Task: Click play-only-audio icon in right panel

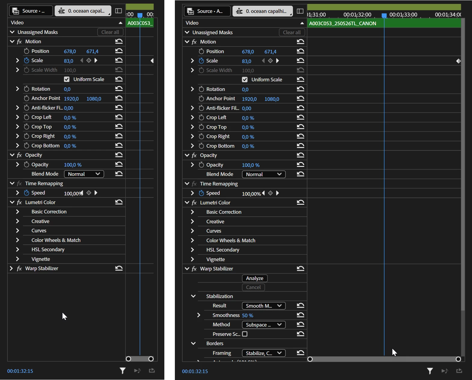Action: (x=445, y=371)
